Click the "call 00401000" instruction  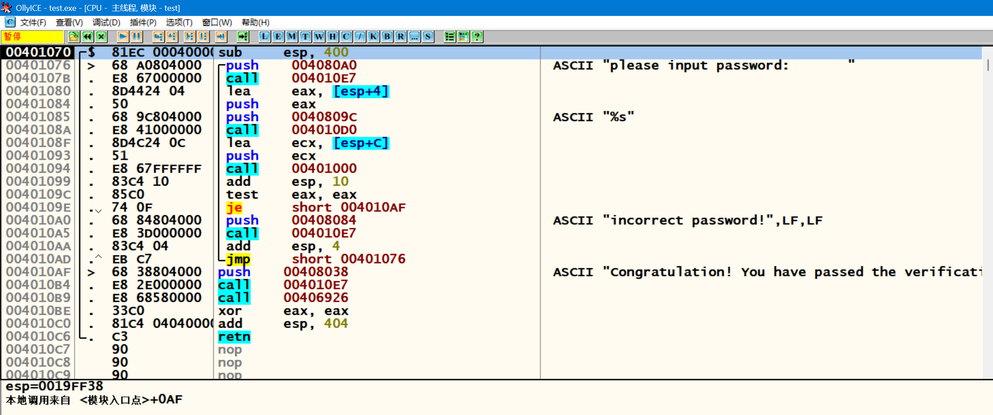291,169
